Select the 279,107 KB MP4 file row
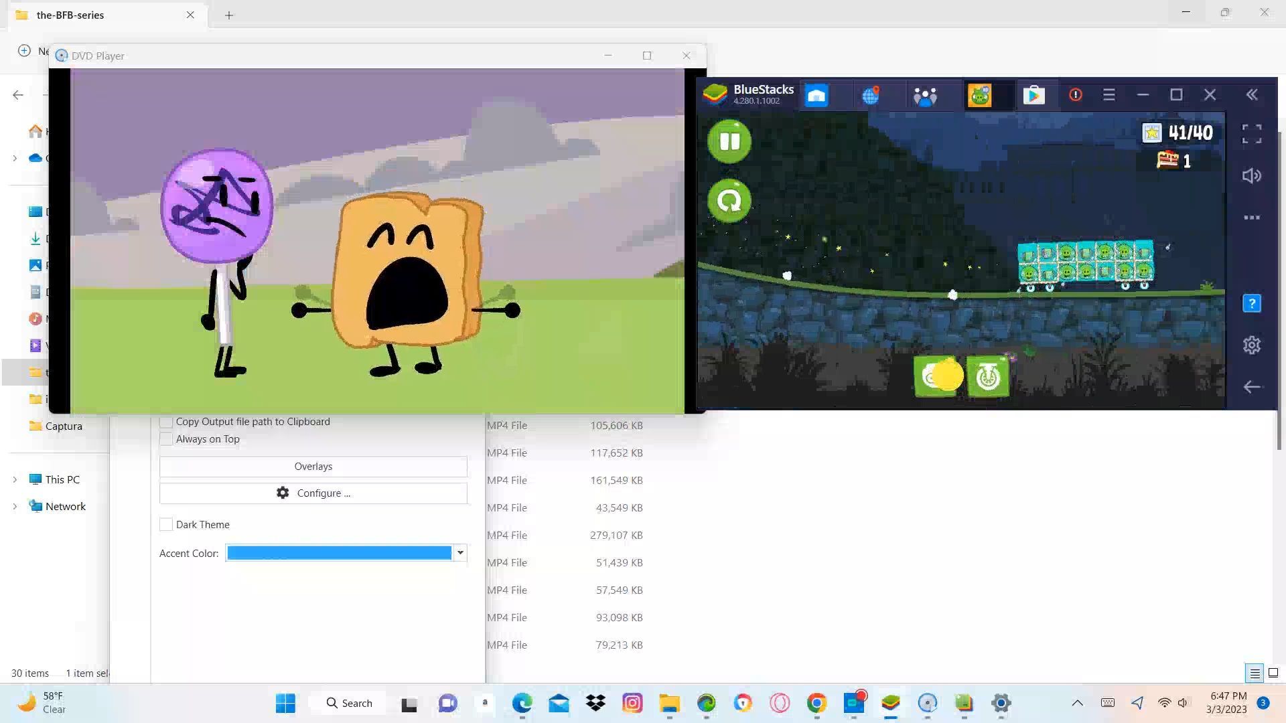1286x723 pixels. coord(565,536)
